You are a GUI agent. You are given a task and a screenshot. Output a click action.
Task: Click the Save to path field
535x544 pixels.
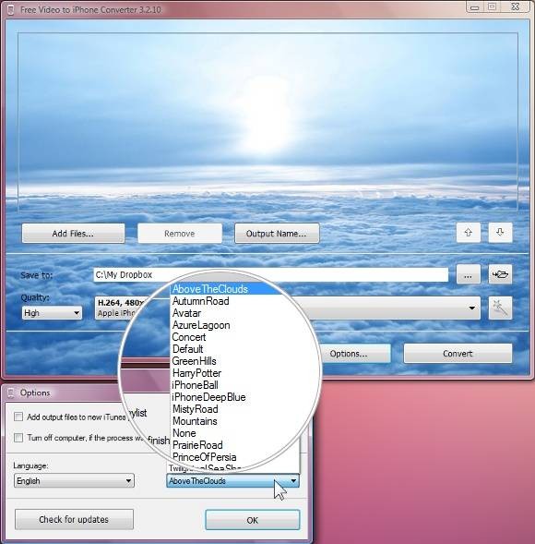pyautogui.click(x=270, y=275)
